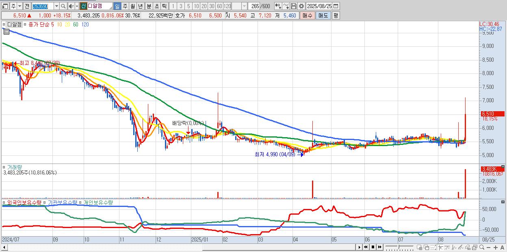Image resolution: width=507 pixels, height=252 pixels.
Task: Click the 평 button
Action: 336,15
